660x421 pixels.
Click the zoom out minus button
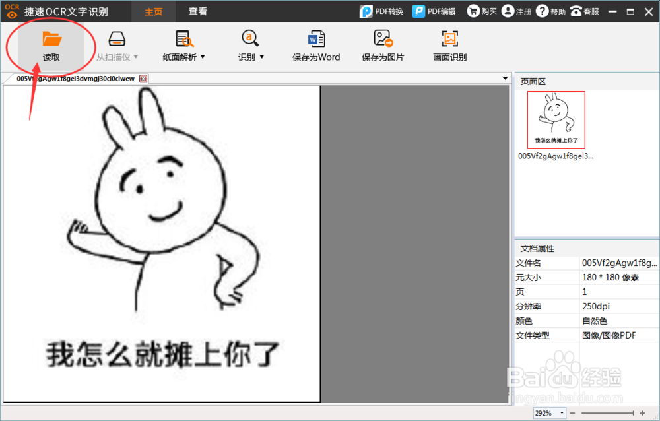[572, 414]
